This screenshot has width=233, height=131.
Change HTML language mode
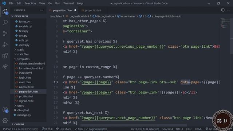[x=198, y=129]
